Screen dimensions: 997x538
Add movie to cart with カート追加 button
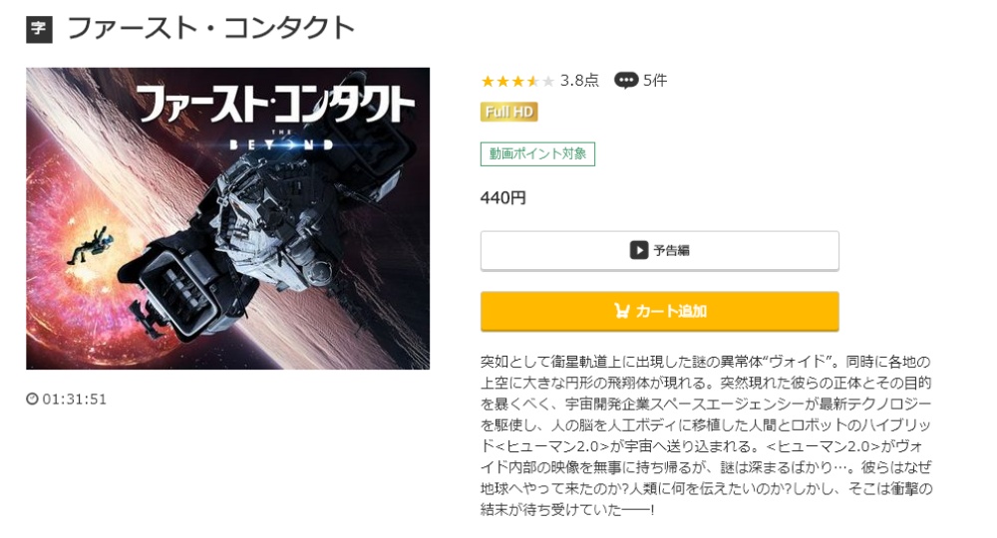tap(659, 311)
